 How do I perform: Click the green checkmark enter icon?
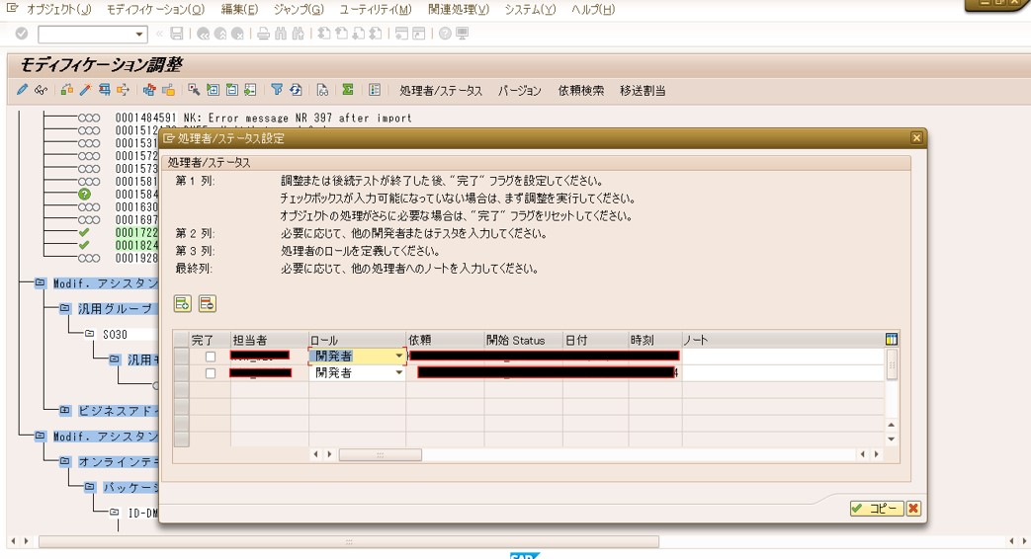point(22,34)
